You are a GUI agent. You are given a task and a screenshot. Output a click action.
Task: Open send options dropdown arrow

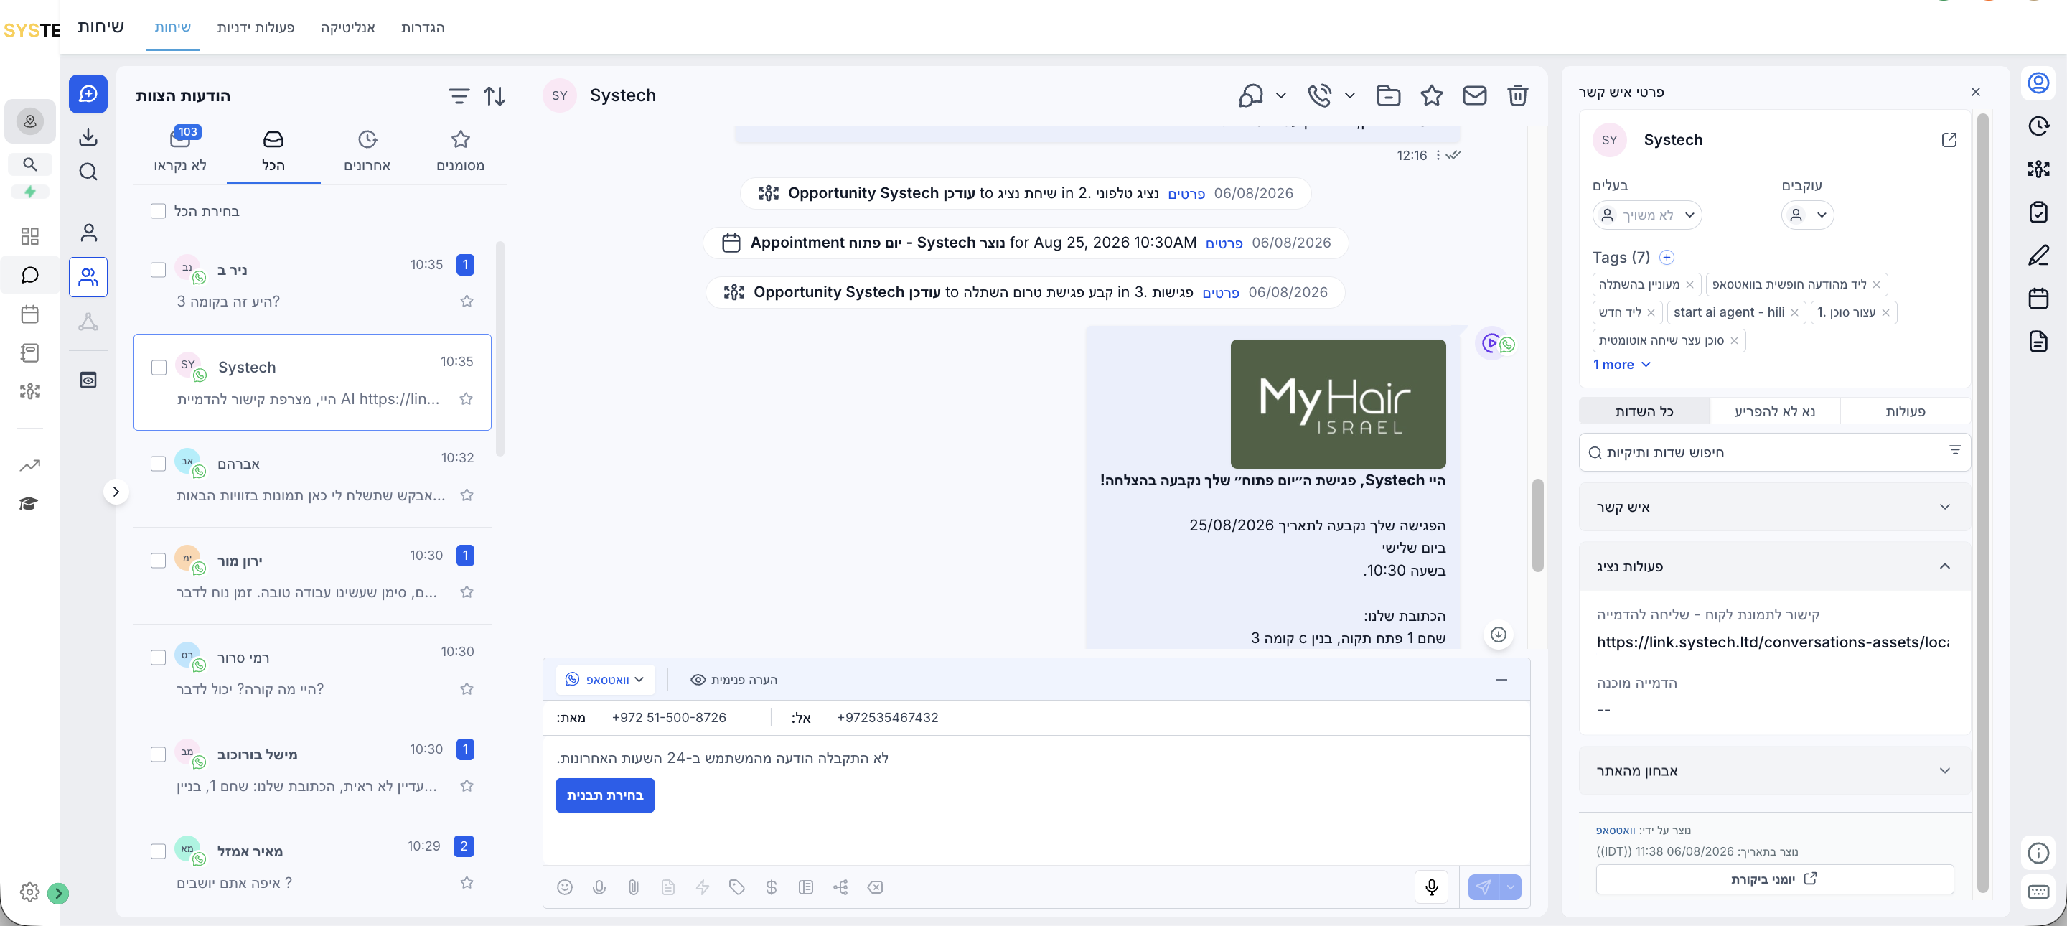pyautogui.click(x=1510, y=887)
